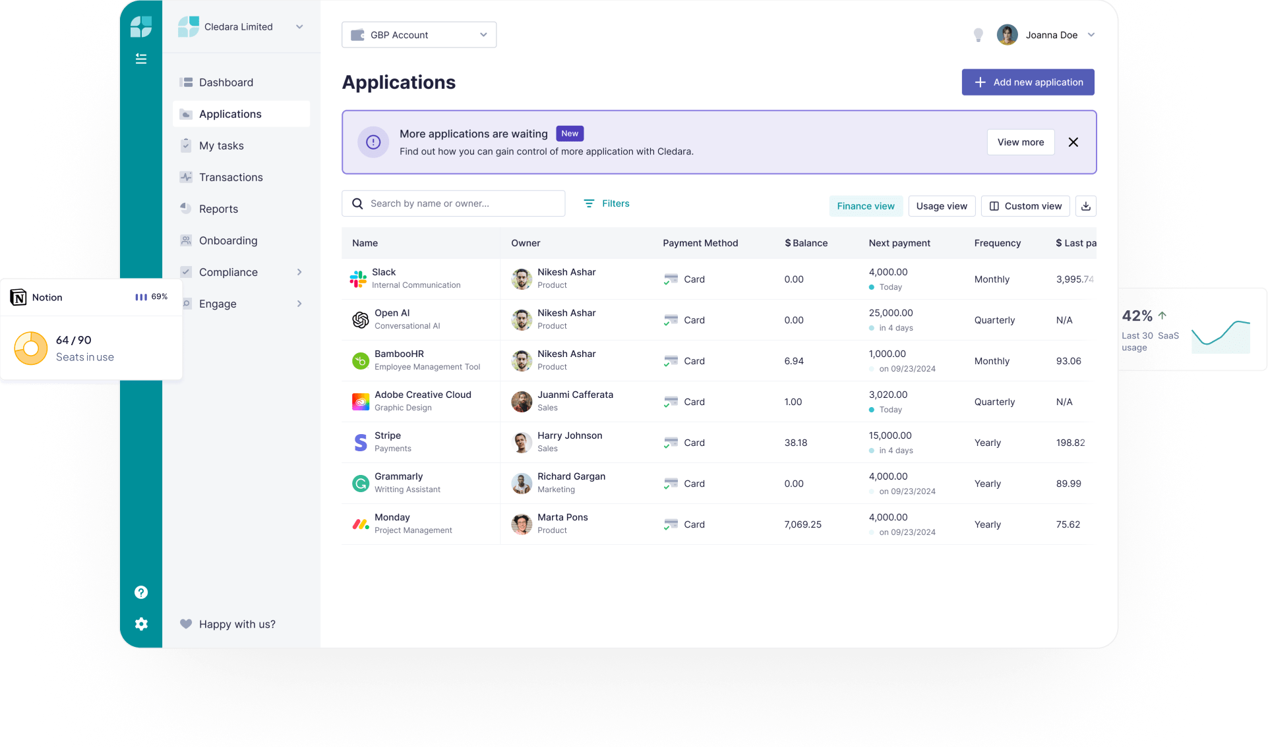Expand the Engage sidebar section
1268x747 pixels.
[x=300, y=304]
